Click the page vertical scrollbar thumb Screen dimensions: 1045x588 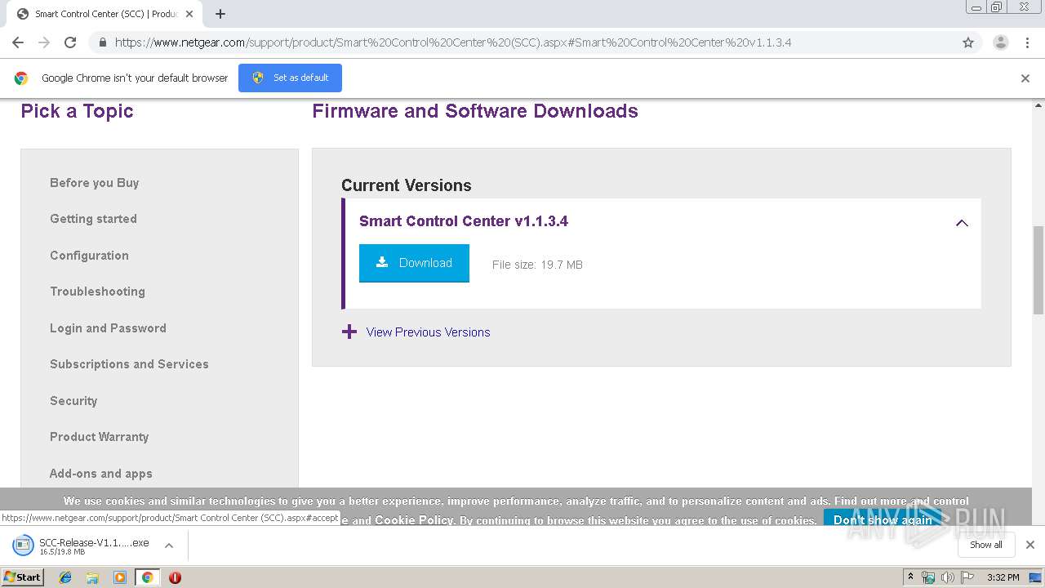pyautogui.click(x=1038, y=269)
